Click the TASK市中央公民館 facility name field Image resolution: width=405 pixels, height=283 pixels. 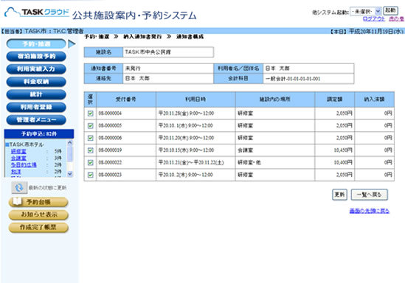168,52
